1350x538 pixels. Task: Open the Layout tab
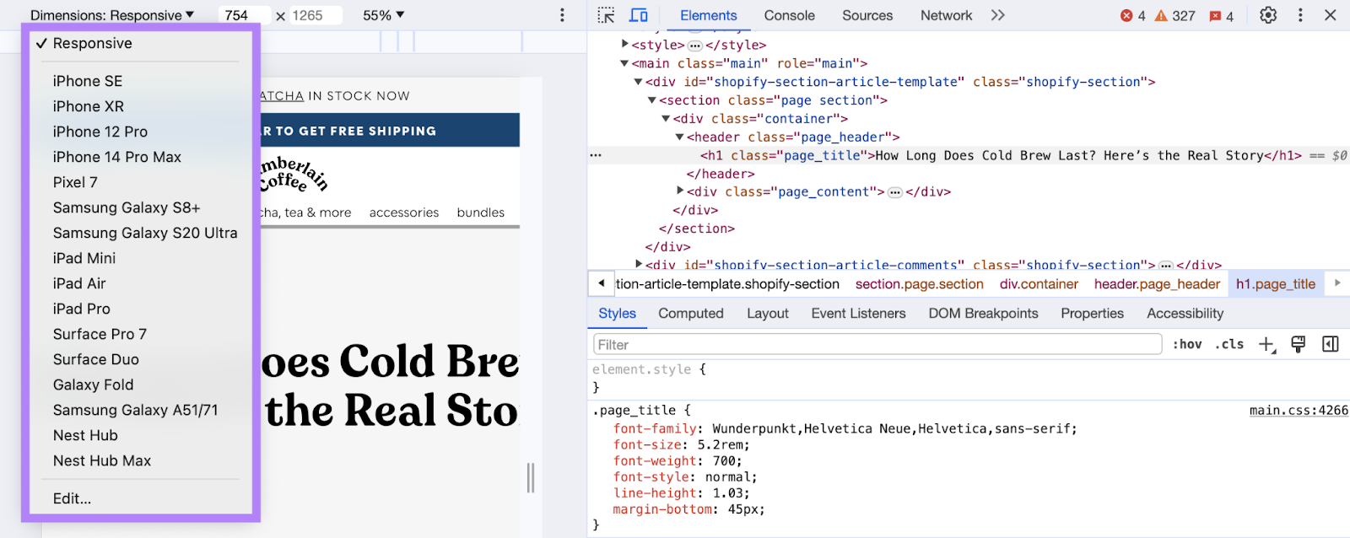(768, 313)
